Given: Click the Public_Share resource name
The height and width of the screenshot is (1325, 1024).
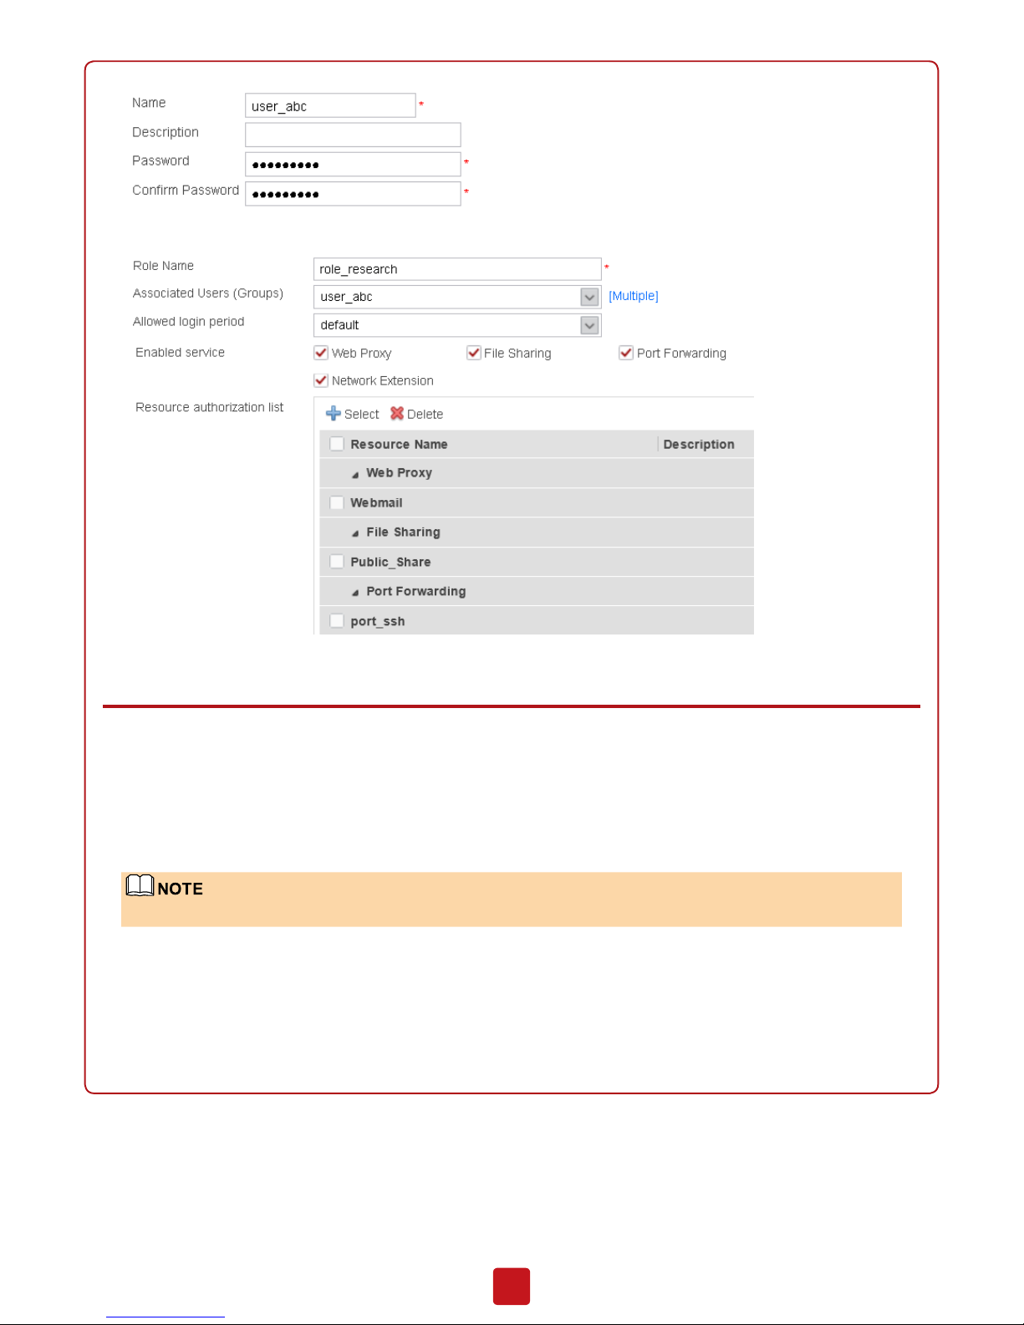Looking at the screenshot, I should click(391, 562).
